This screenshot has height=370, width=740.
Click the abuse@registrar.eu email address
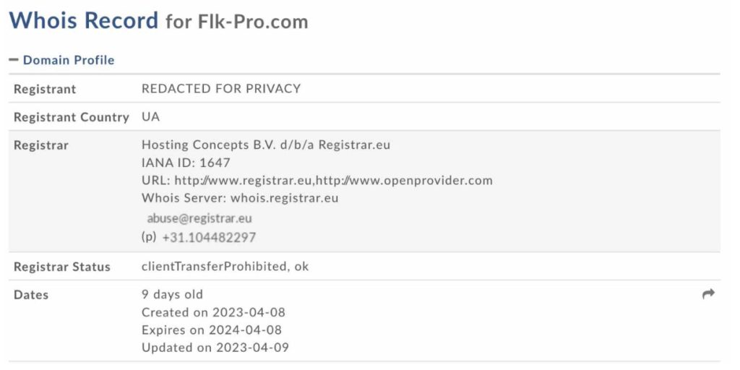199,218
